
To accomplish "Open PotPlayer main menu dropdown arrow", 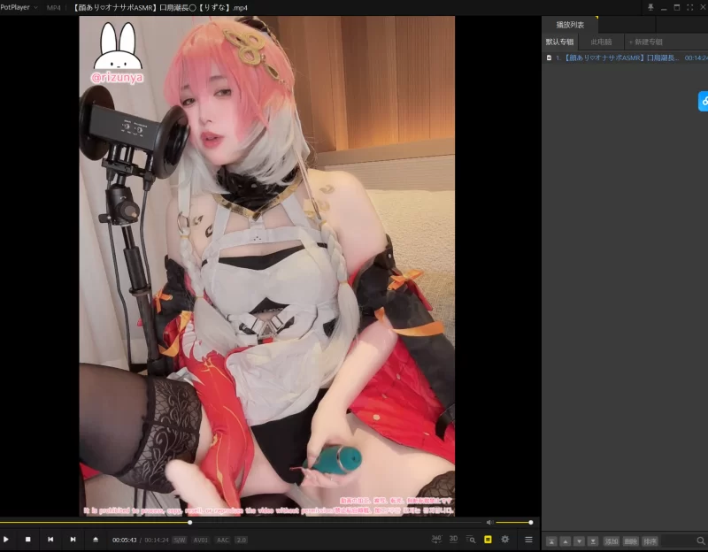I will tap(35, 7).
